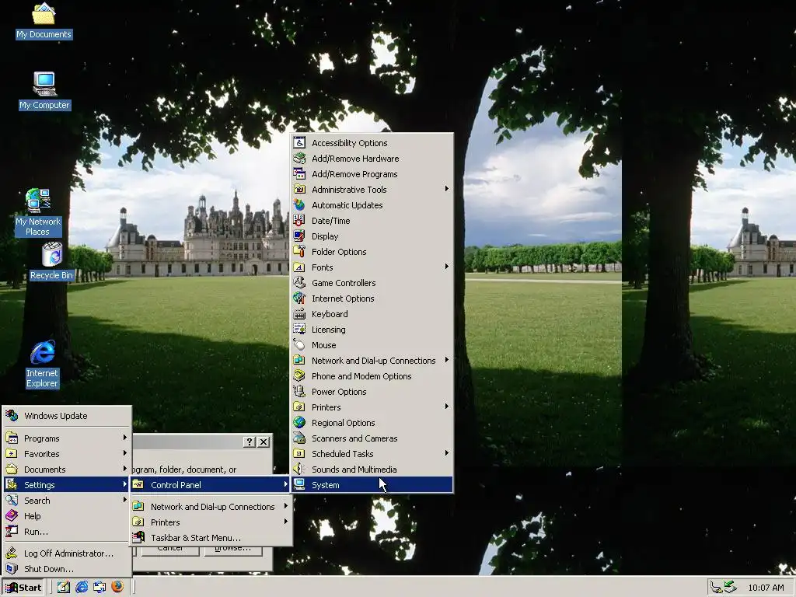Click the Start button
This screenshot has height=597, width=796.
24,588
